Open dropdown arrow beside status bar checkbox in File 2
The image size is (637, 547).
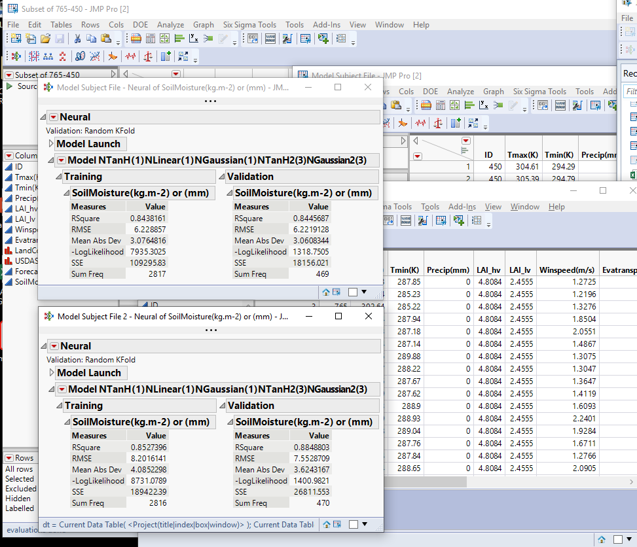365,524
